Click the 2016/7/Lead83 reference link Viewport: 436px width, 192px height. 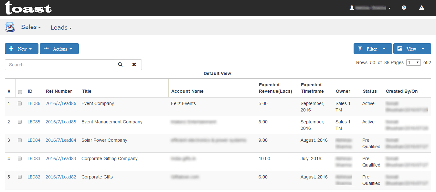click(x=61, y=159)
